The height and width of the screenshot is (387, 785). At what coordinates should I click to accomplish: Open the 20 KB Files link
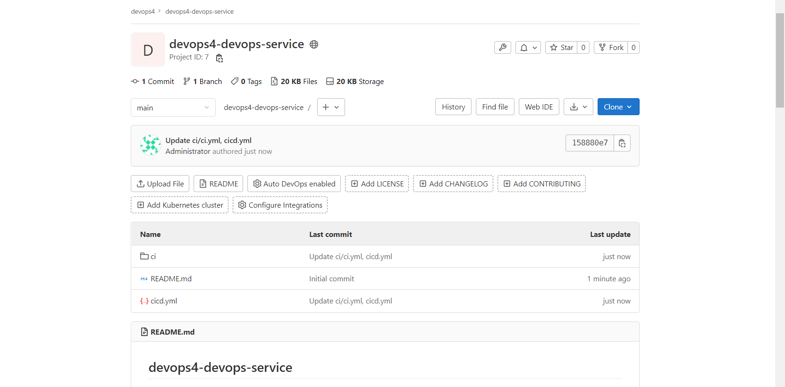click(294, 82)
